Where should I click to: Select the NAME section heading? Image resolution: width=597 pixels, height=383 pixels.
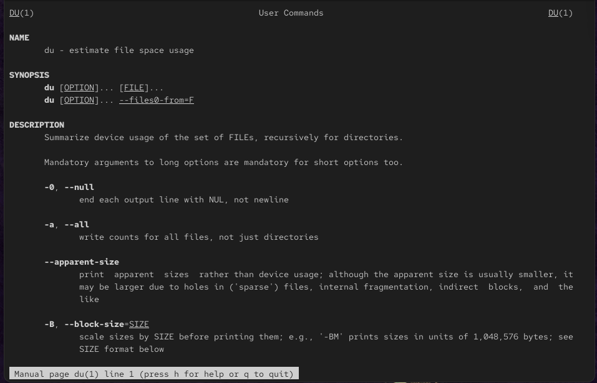click(x=19, y=37)
